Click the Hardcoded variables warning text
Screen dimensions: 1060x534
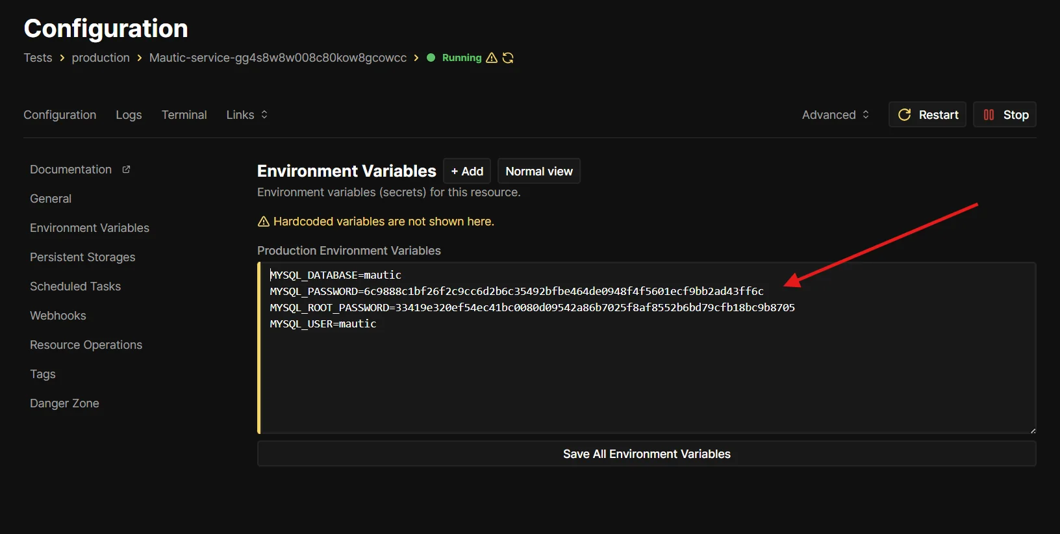(x=384, y=222)
